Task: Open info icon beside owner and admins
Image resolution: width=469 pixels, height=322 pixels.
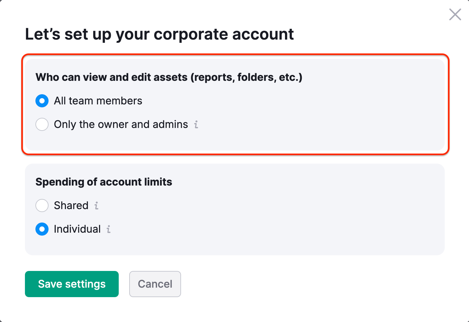Action: [196, 124]
